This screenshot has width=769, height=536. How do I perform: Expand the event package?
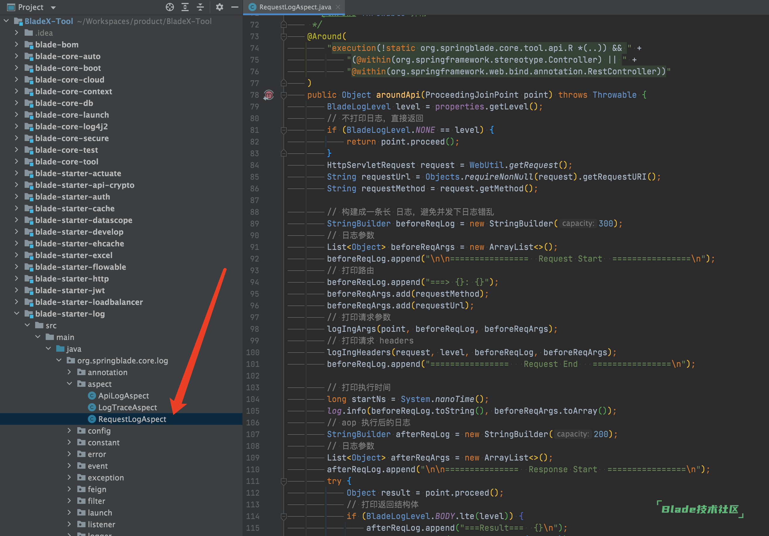pos(69,466)
